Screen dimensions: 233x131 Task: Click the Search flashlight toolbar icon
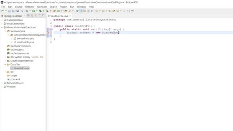pos(70,11)
